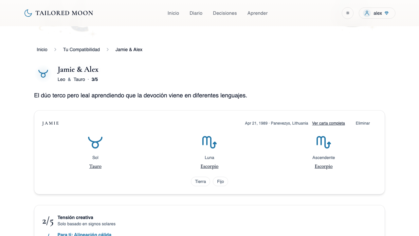Navigate to Tu Compatibilidad breadcrumb
The height and width of the screenshot is (236, 419).
(81, 49)
